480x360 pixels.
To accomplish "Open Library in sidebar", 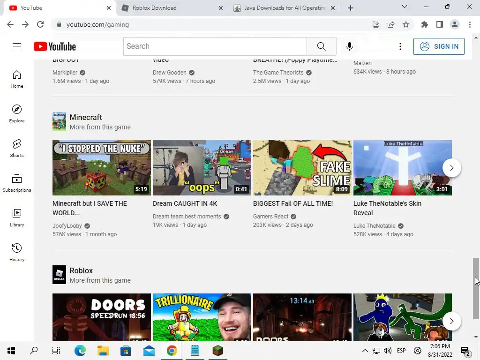I will pos(17,217).
